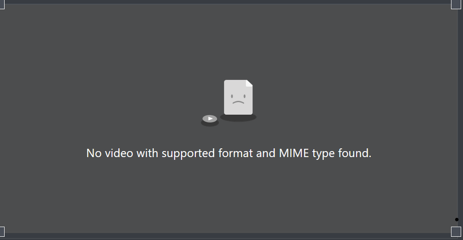Click the oval shadow under the document icon
Screen dimensions: 463x240
[238, 117]
